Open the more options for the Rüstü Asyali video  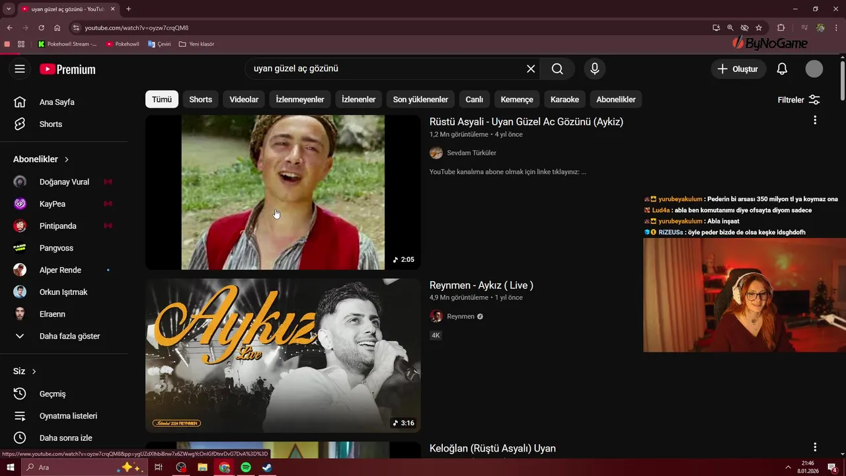point(815,120)
